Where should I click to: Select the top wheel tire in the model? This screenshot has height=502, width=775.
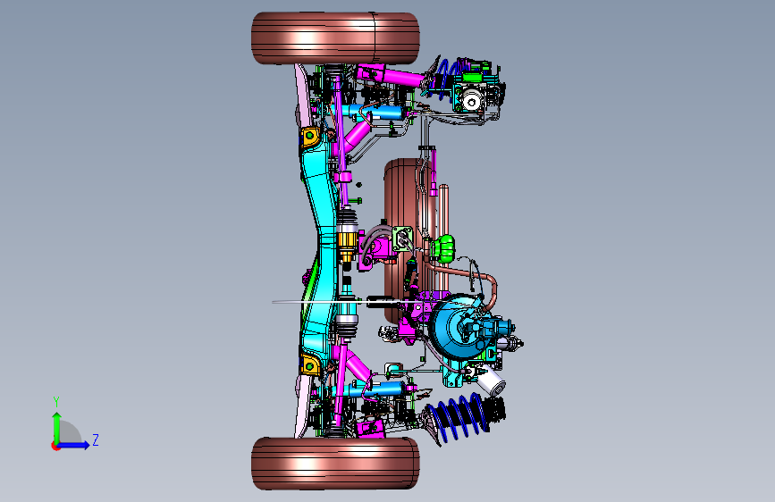click(x=335, y=38)
